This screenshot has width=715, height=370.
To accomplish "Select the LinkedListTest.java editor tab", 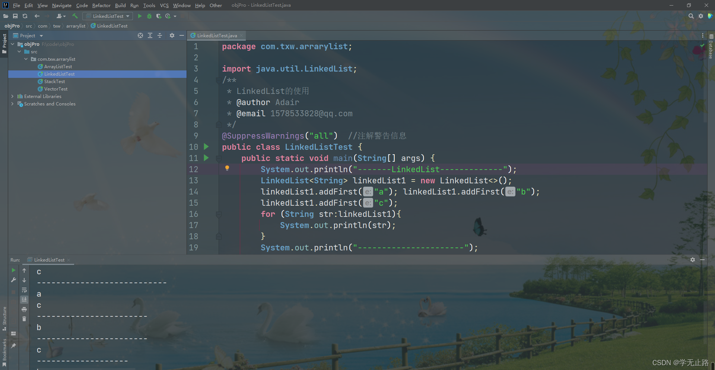I will click(x=217, y=35).
